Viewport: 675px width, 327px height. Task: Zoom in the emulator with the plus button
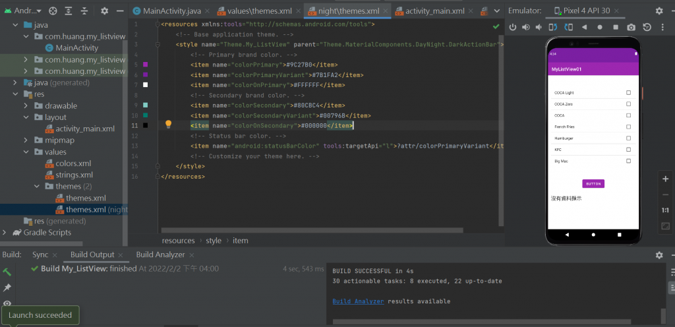(665, 179)
